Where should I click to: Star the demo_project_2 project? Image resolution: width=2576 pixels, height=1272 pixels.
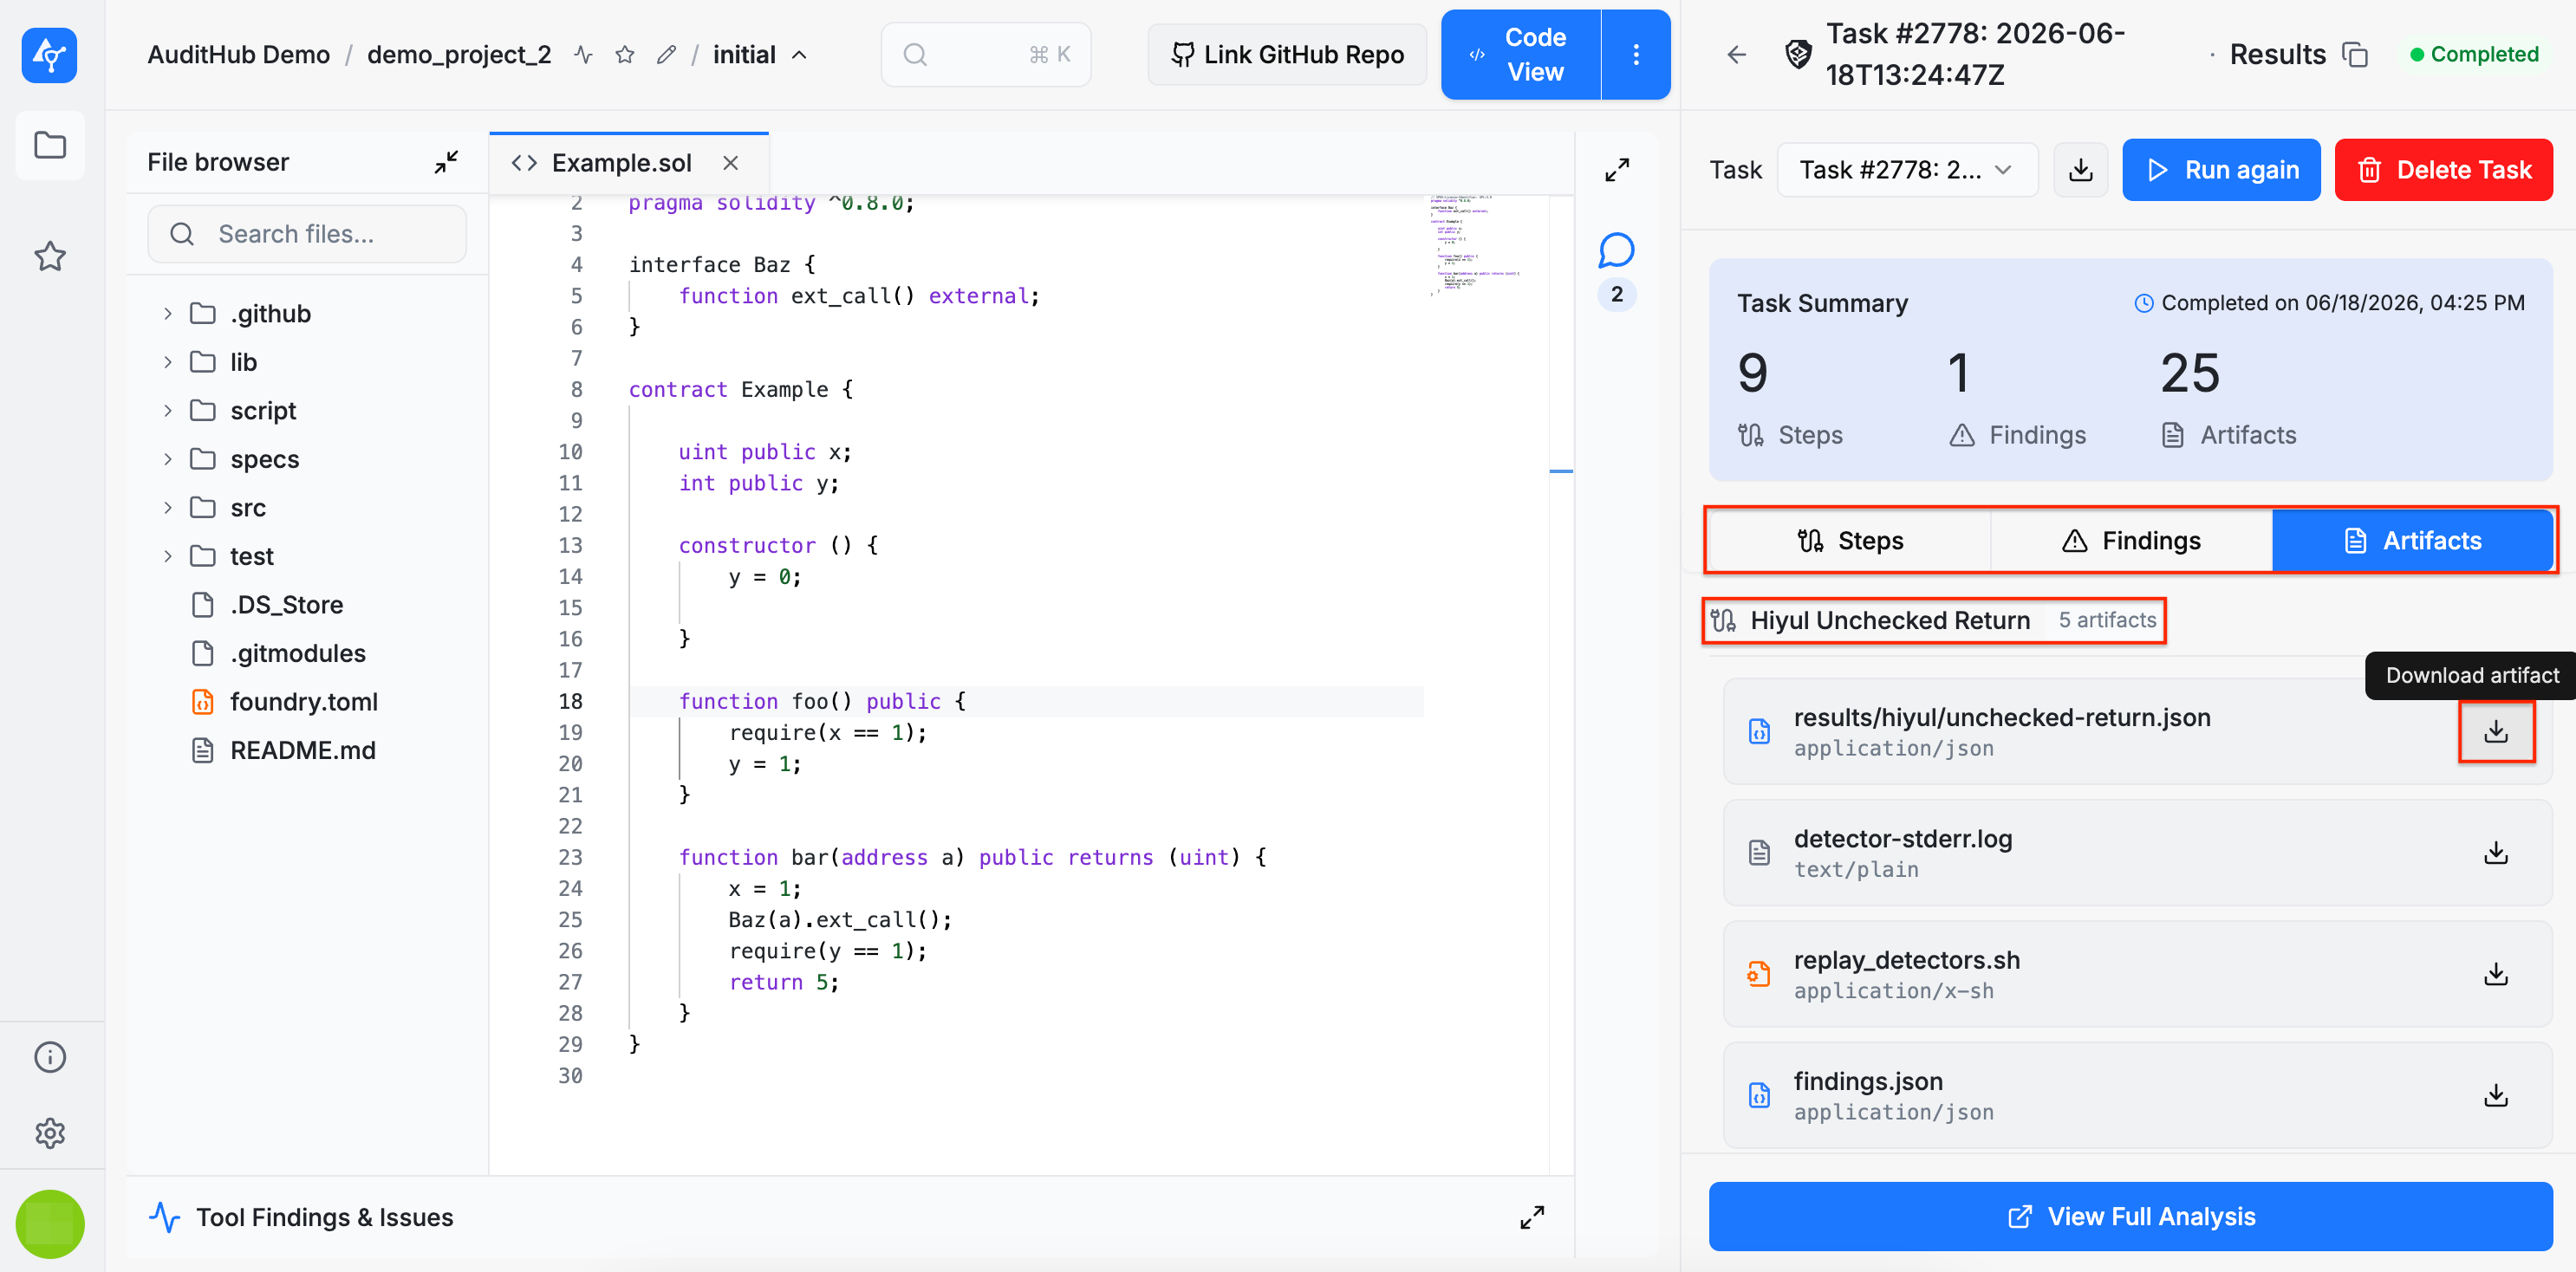[x=625, y=55]
